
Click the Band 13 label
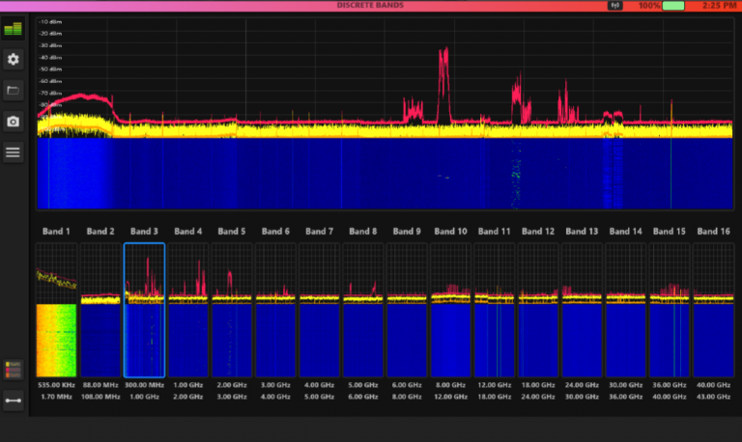coord(582,232)
